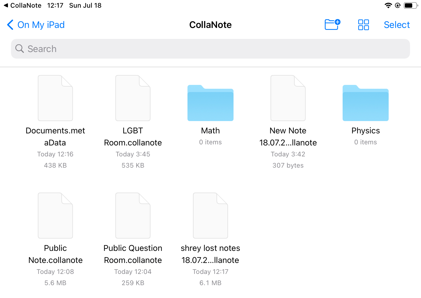The height and width of the screenshot is (298, 421).
Task: Open Documents.metaData file icon
Action: (55, 98)
